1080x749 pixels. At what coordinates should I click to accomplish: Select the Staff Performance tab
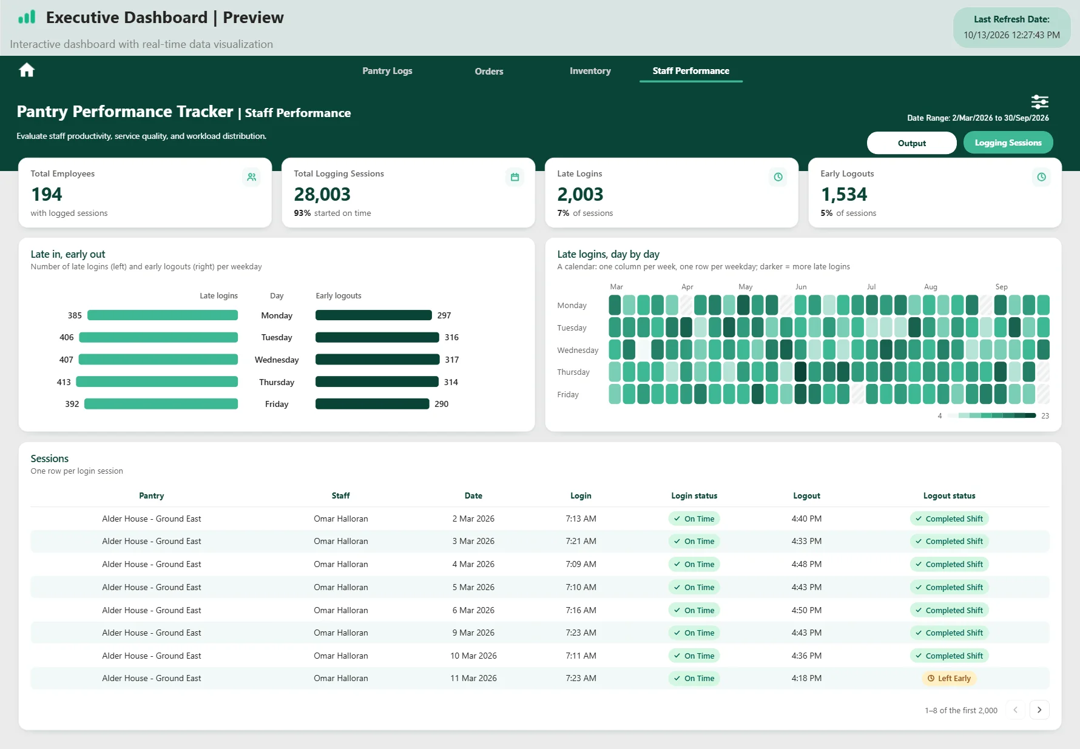690,71
